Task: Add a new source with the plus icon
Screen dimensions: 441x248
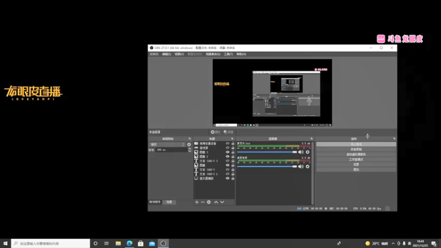Action: (197, 202)
